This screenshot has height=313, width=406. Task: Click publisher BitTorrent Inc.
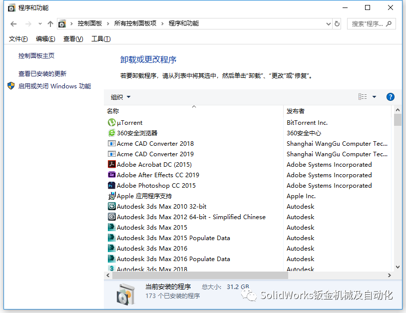tap(307, 123)
